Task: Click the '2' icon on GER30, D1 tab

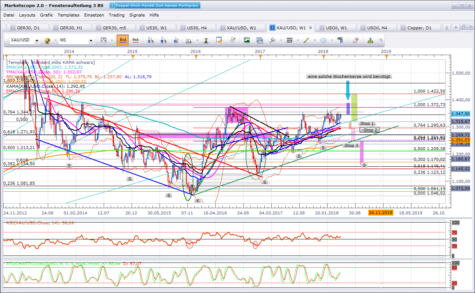Action: (13, 28)
